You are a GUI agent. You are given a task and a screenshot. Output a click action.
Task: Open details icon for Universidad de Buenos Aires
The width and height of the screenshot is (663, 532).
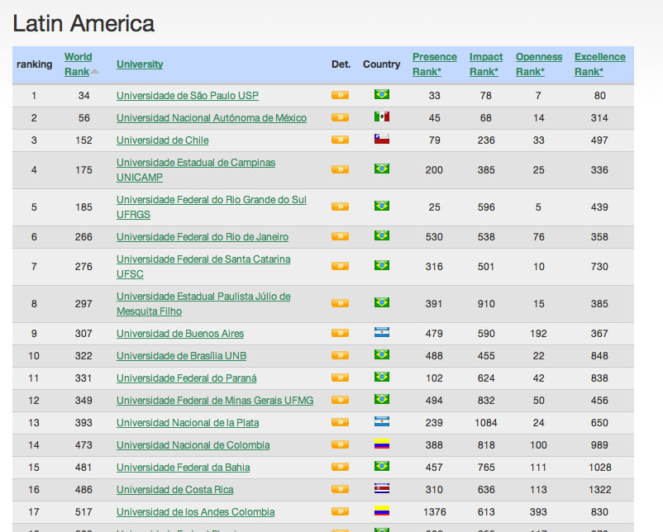click(340, 333)
